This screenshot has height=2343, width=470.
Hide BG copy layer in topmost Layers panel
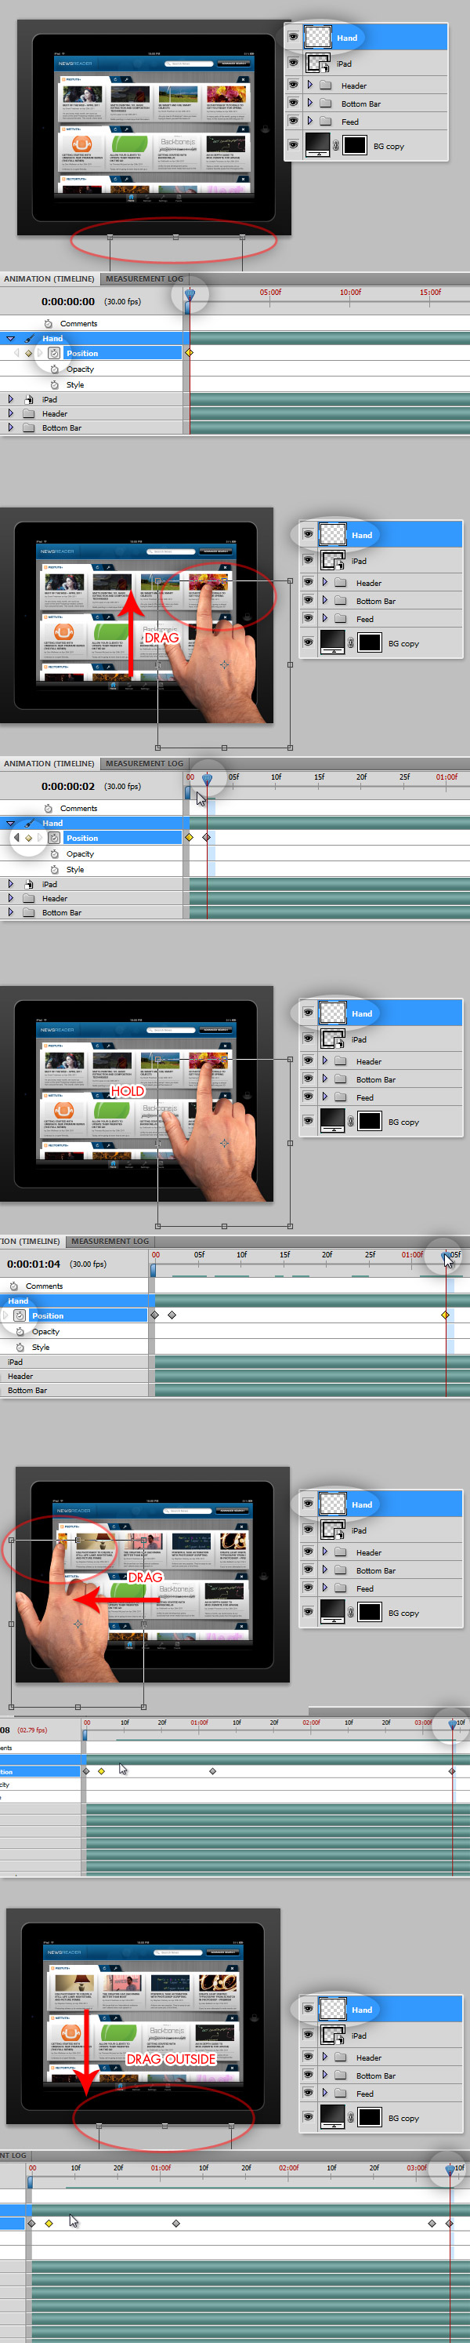(x=293, y=146)
